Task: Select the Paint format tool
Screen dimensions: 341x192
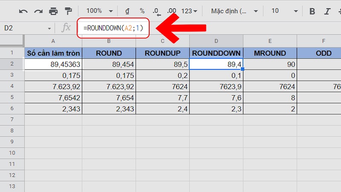Action: [x=68, y=11]
